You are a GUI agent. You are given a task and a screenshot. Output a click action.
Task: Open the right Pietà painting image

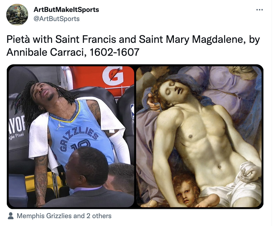pos(199,137)
